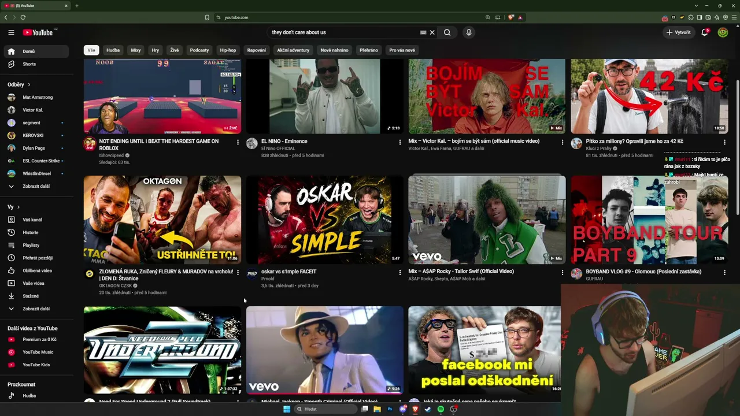The width and height of the screenshot is (740, 416).
Task: Open Spotify from the taskbar
Action: [x=441, y=409]
